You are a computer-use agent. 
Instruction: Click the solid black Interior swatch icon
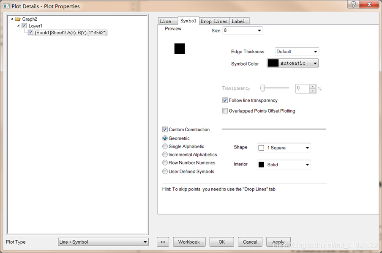pos(261,165)
